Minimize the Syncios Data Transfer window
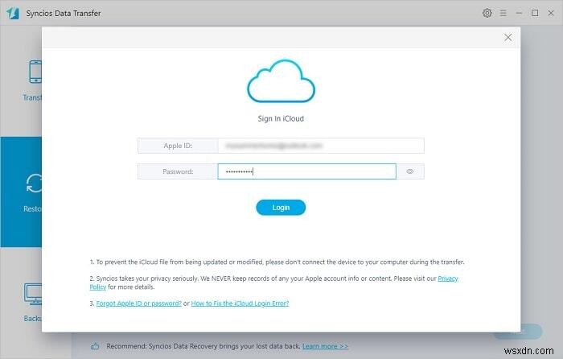Viewport: 563px width, 359px height. pyautogui.click(x=519, y=13)
